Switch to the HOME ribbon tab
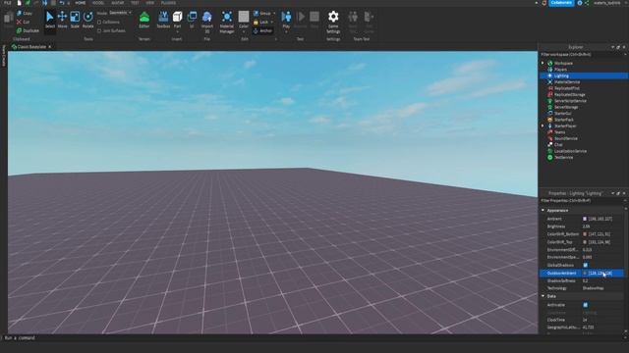 click(81, 3)
